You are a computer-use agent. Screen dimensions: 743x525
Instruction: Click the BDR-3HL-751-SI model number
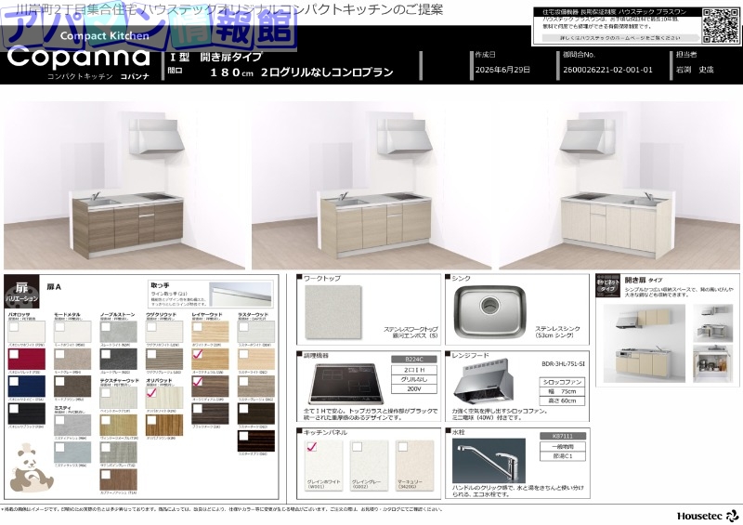pyautogui.click(x=563, y=363)
